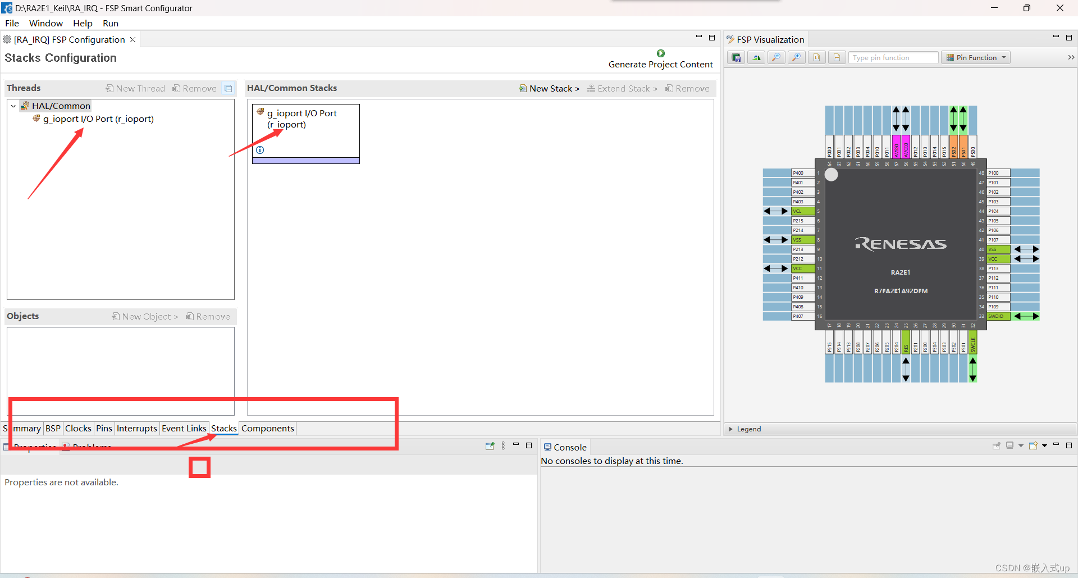Switch to the Pins tab
1078x578 pixels.
tap(104, 429)
